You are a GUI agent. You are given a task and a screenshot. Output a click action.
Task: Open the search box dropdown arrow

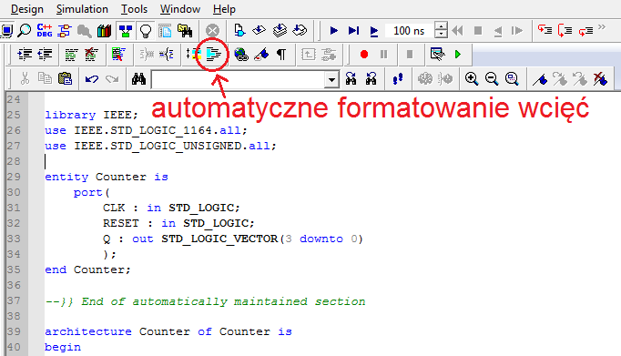[x=331, y=79]
